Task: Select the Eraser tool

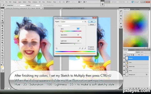Action: 2,36
